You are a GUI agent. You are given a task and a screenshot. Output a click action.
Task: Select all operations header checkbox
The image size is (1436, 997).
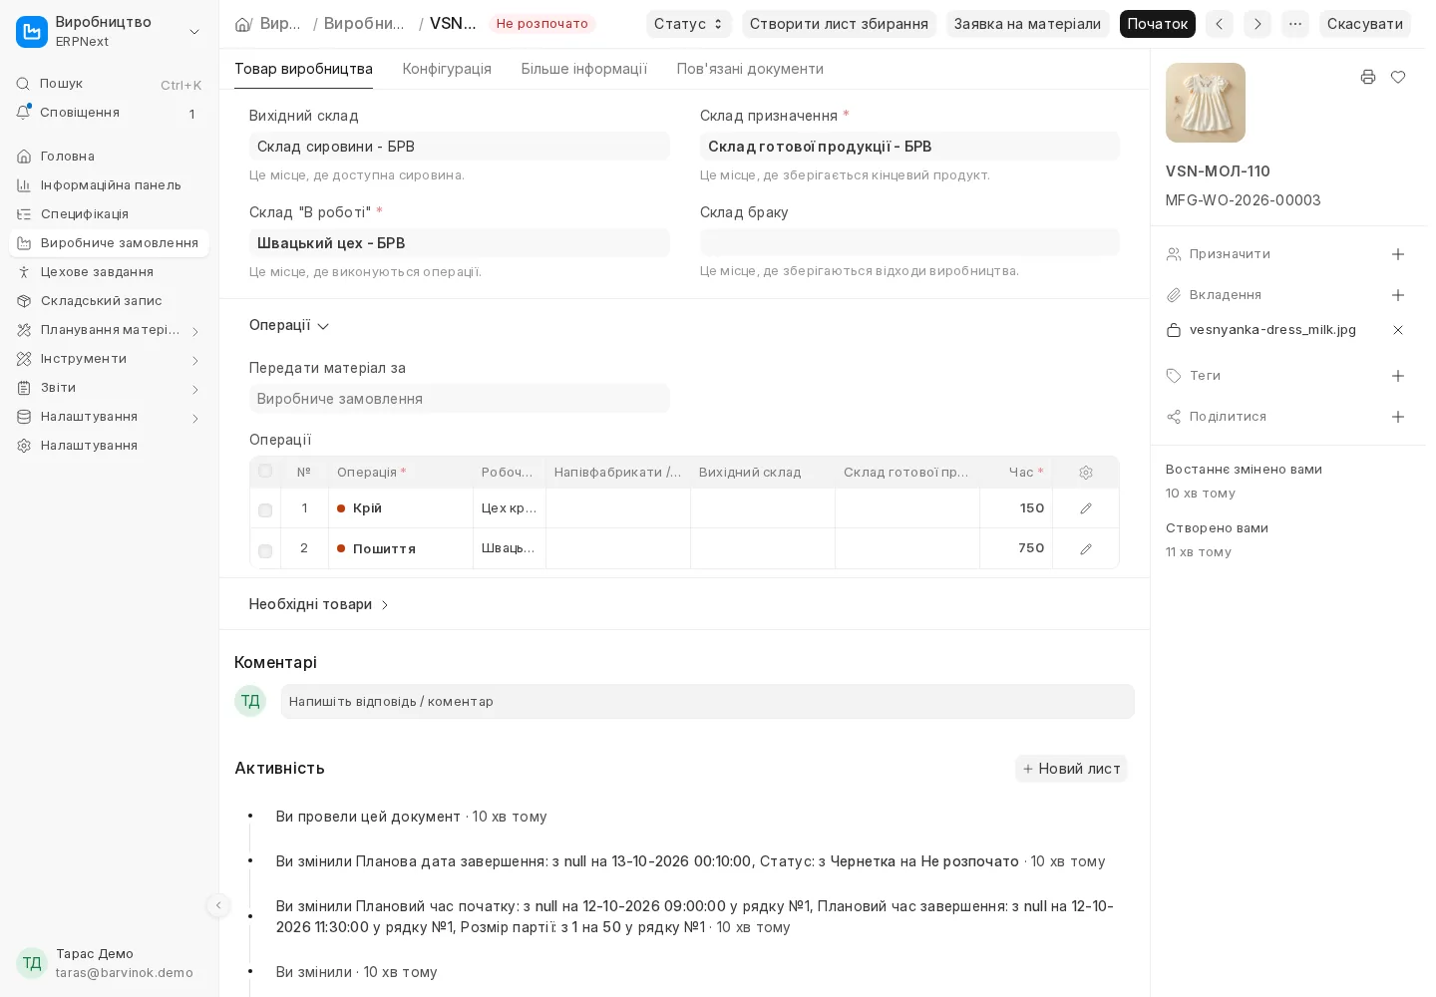[x=265, y=471]
